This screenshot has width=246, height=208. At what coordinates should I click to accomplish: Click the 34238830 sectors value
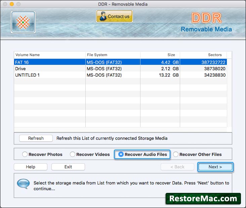click(x=215, y=75)
